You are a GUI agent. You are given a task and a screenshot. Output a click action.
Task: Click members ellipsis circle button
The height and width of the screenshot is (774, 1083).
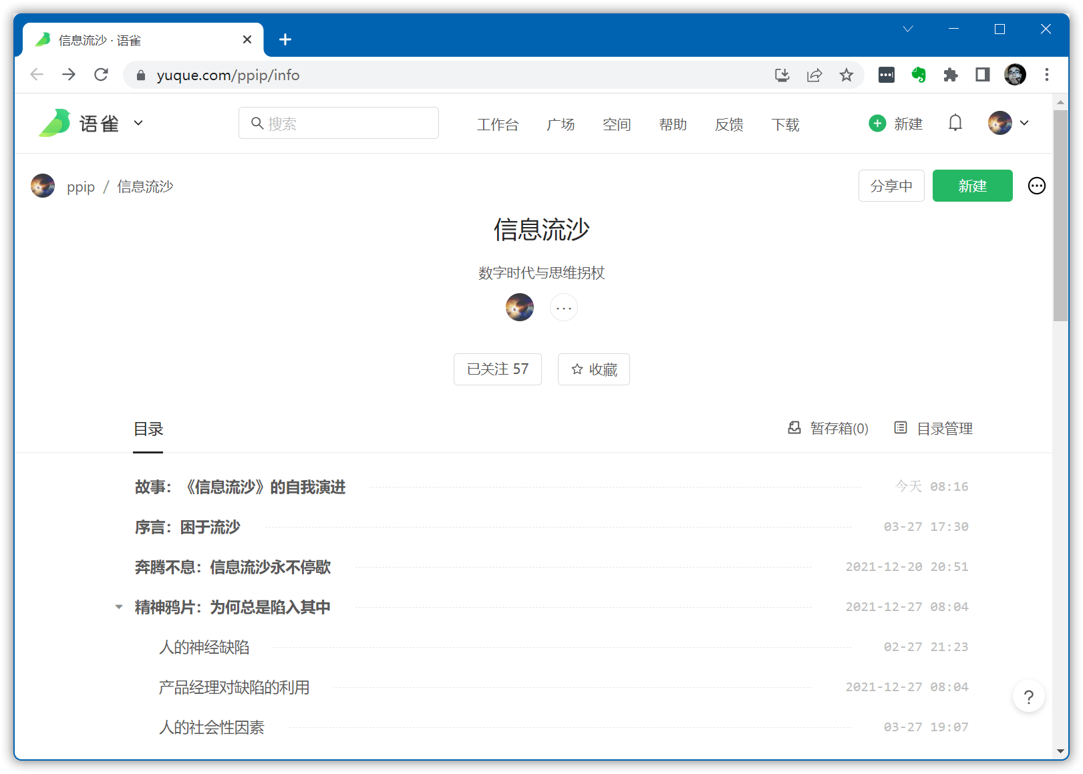tap(564, 307)
